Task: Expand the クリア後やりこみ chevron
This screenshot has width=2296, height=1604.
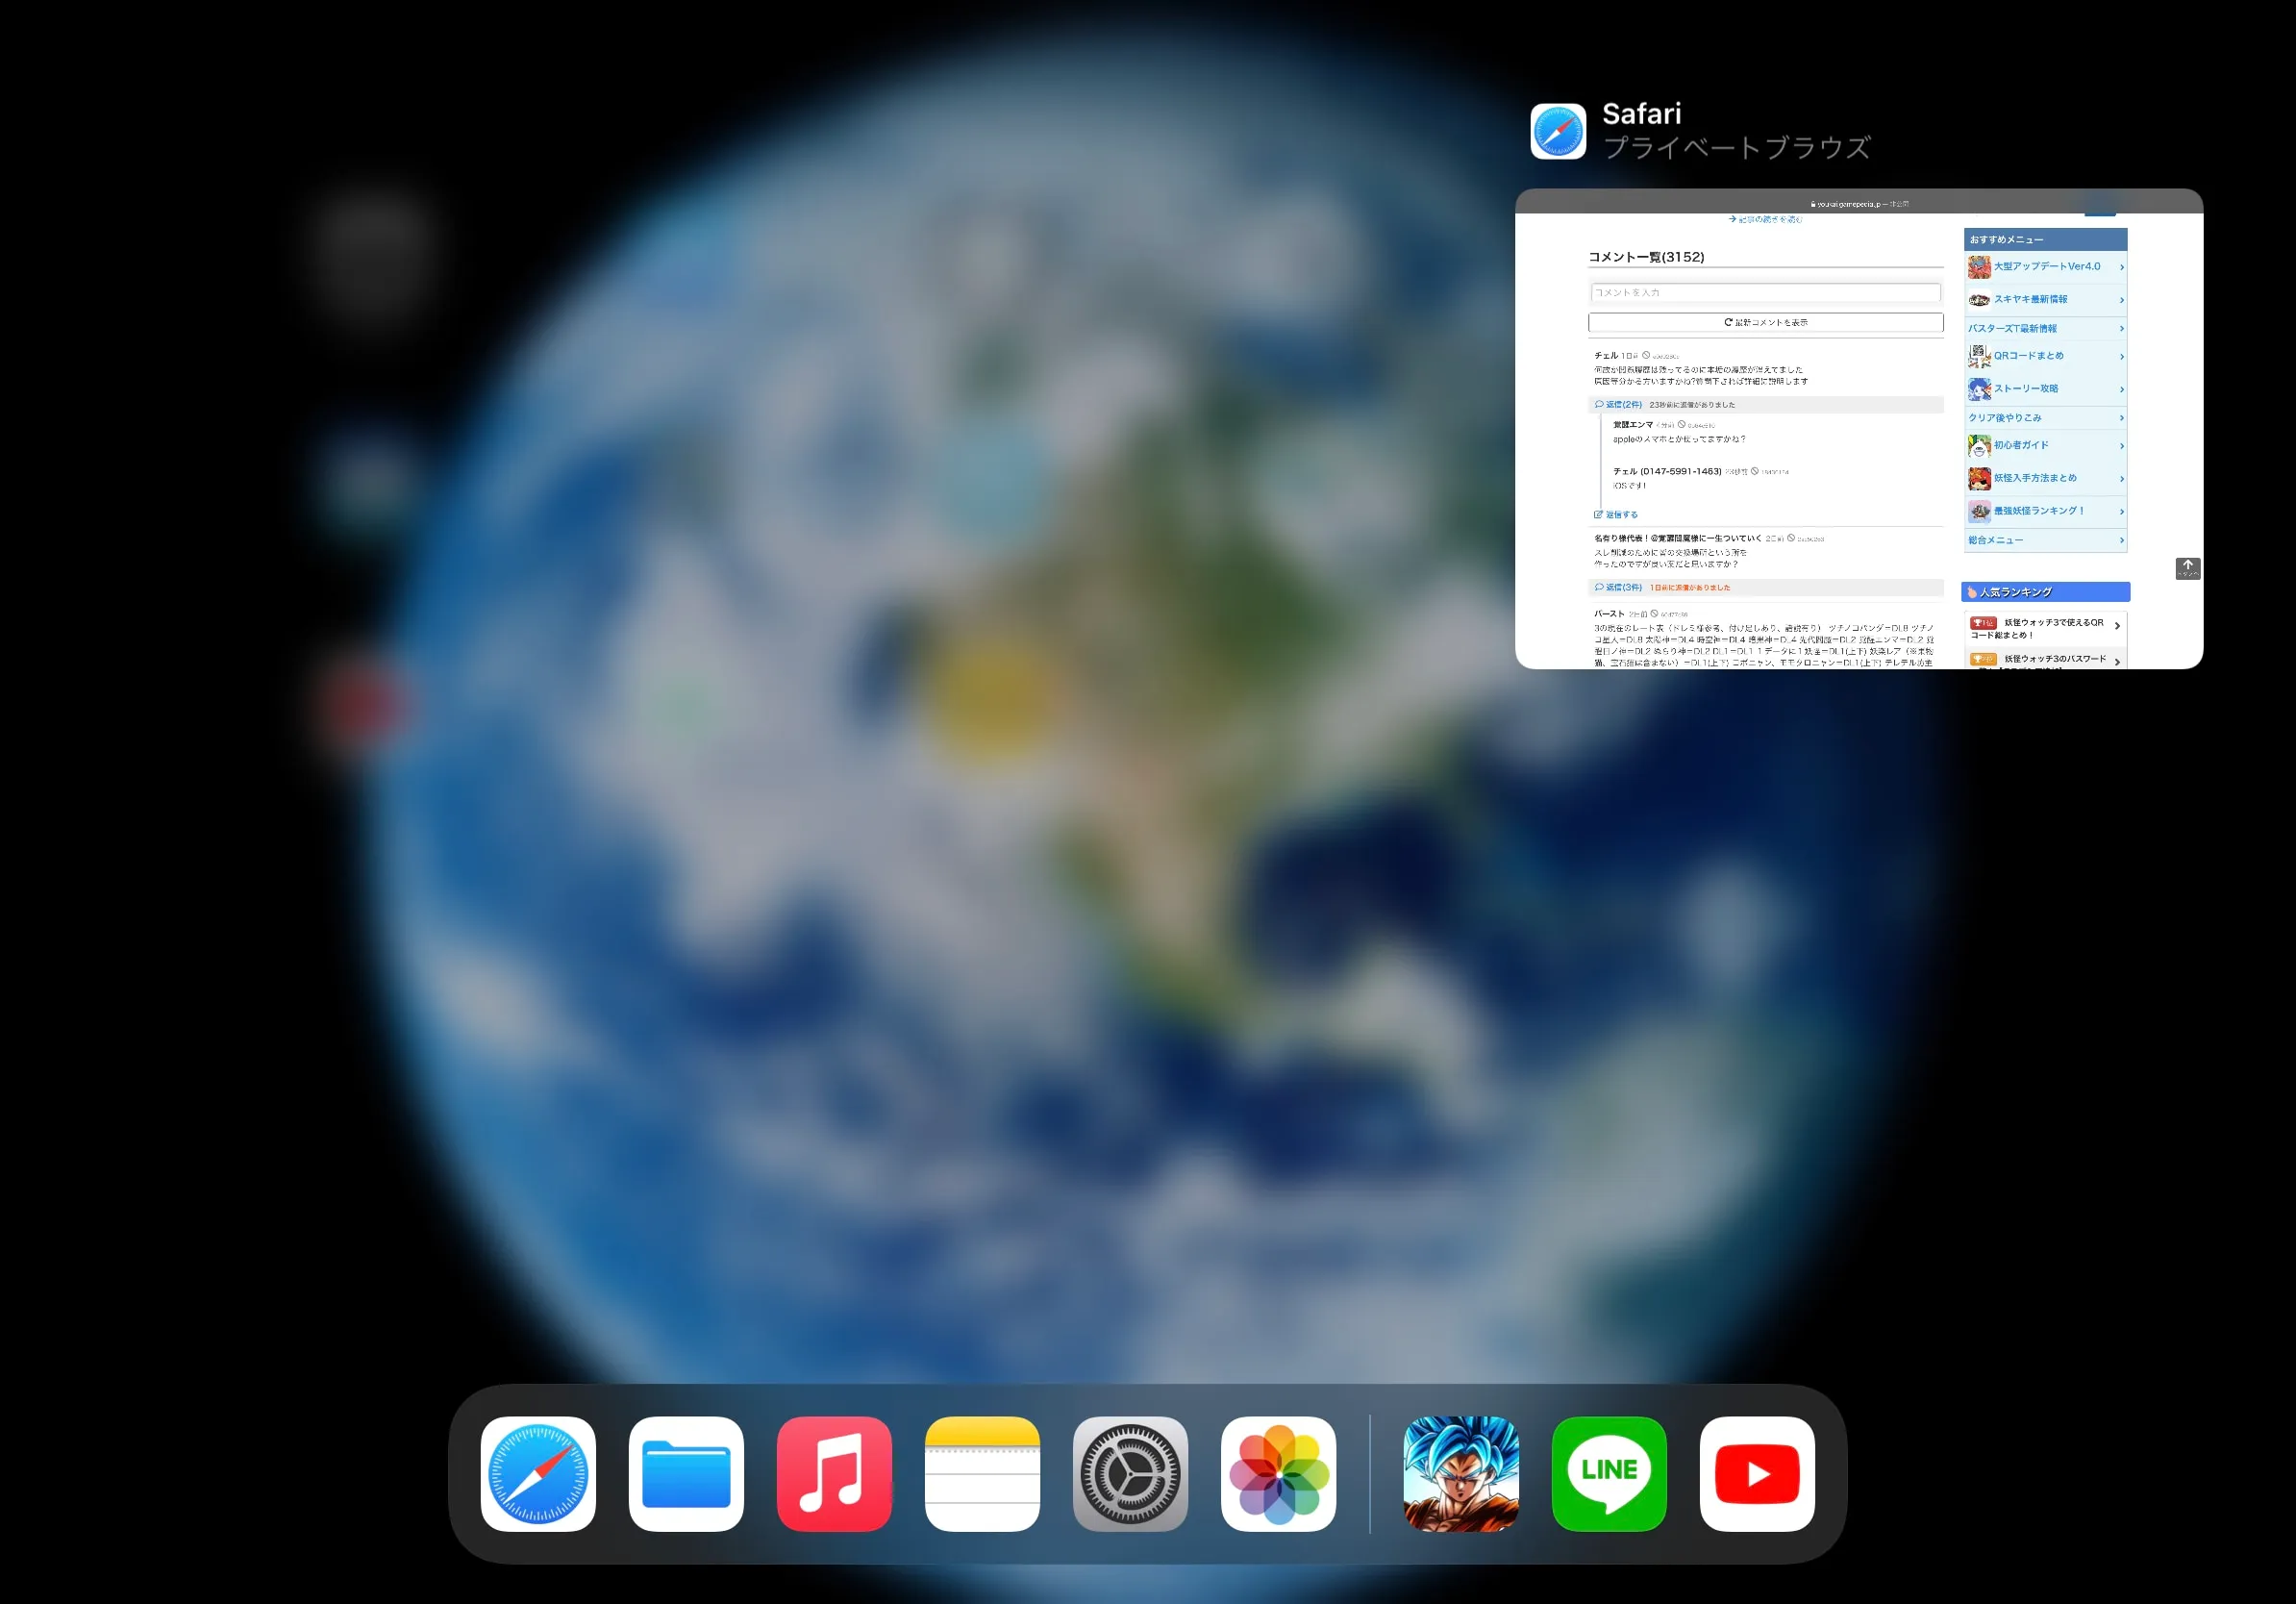Action: tap(2121, 418)
